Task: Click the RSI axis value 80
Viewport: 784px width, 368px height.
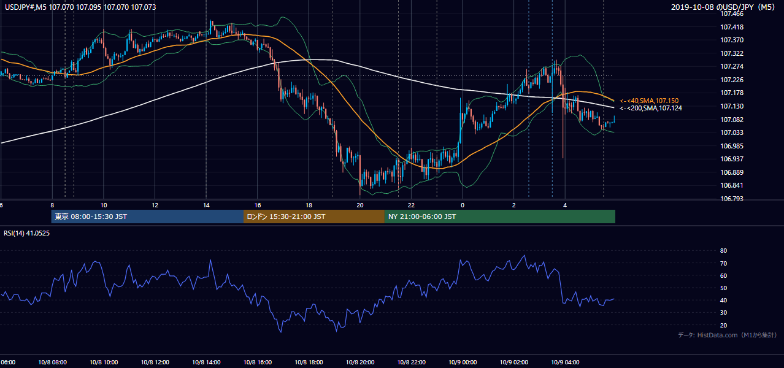Action: [723, 251]
